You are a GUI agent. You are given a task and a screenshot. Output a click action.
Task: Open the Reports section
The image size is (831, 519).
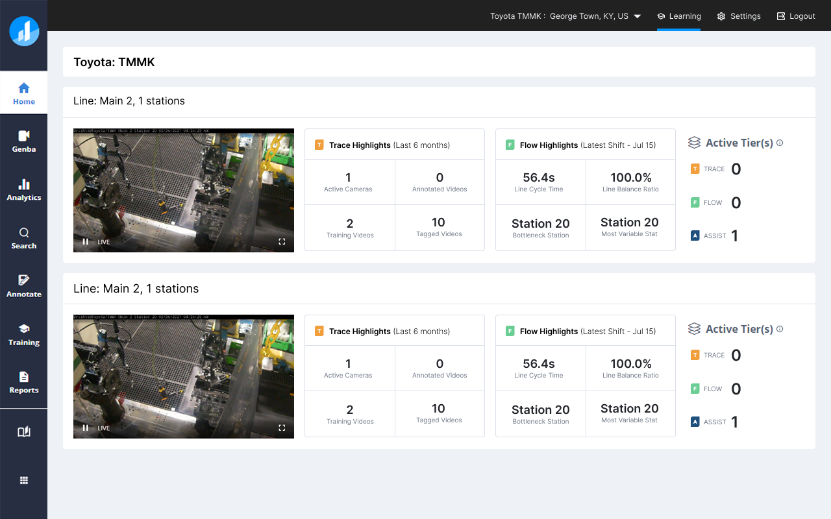tap(24, 382)
